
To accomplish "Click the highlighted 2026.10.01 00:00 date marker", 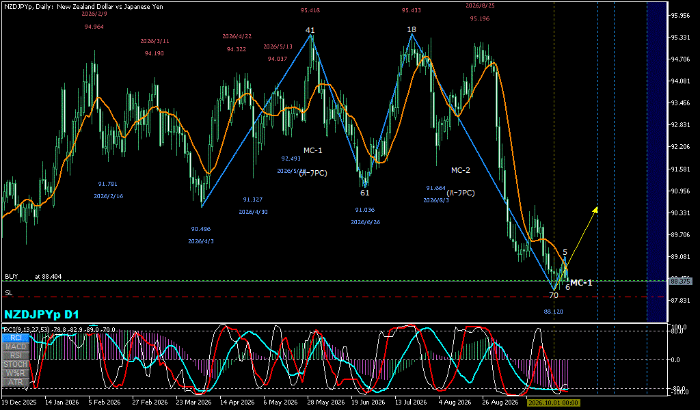I will [x=553, y=402].
